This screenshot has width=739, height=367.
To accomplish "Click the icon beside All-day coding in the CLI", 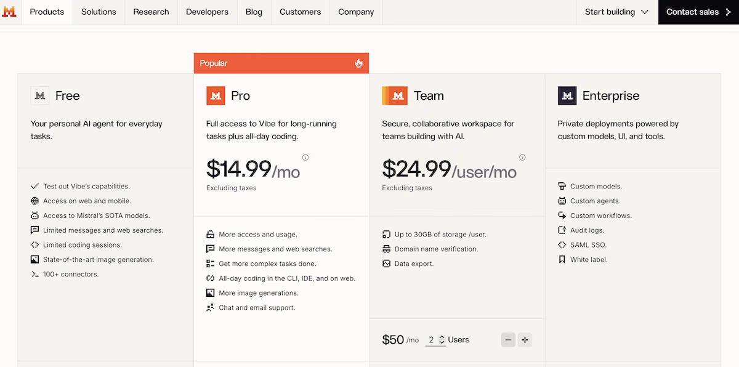I will click(211, 278).
